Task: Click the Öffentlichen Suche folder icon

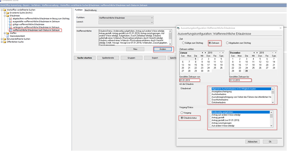Action: coord(4,42)
